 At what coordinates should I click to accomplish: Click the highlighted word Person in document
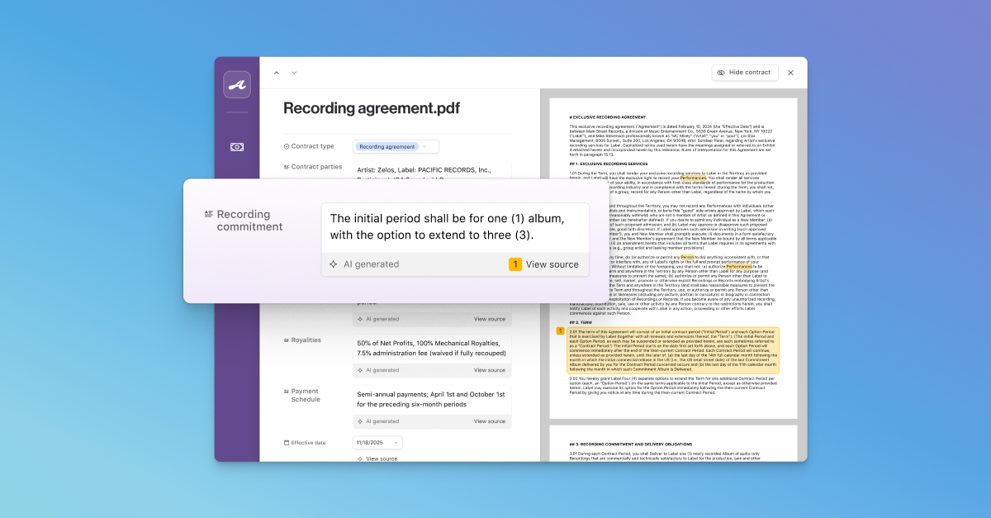tap(688, 257)
